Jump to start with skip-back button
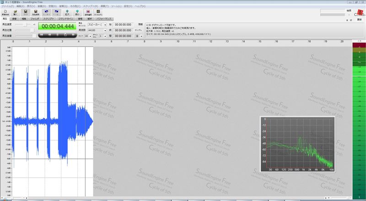 pos(42,35)
